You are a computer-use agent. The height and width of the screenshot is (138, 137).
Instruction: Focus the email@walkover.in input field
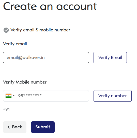click(x=46, y=57)
